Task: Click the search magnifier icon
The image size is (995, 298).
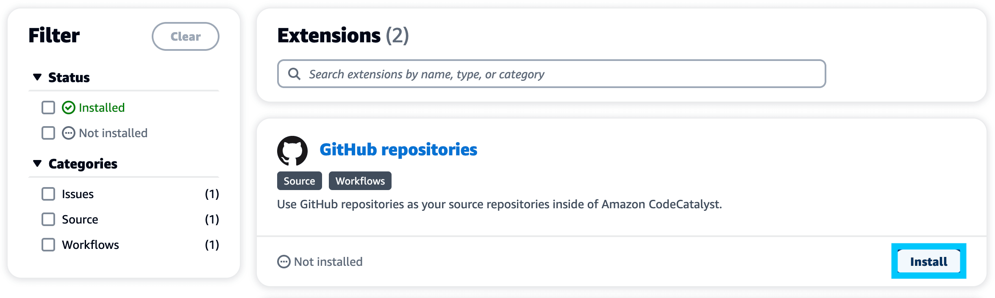Action: pos(294,74)
